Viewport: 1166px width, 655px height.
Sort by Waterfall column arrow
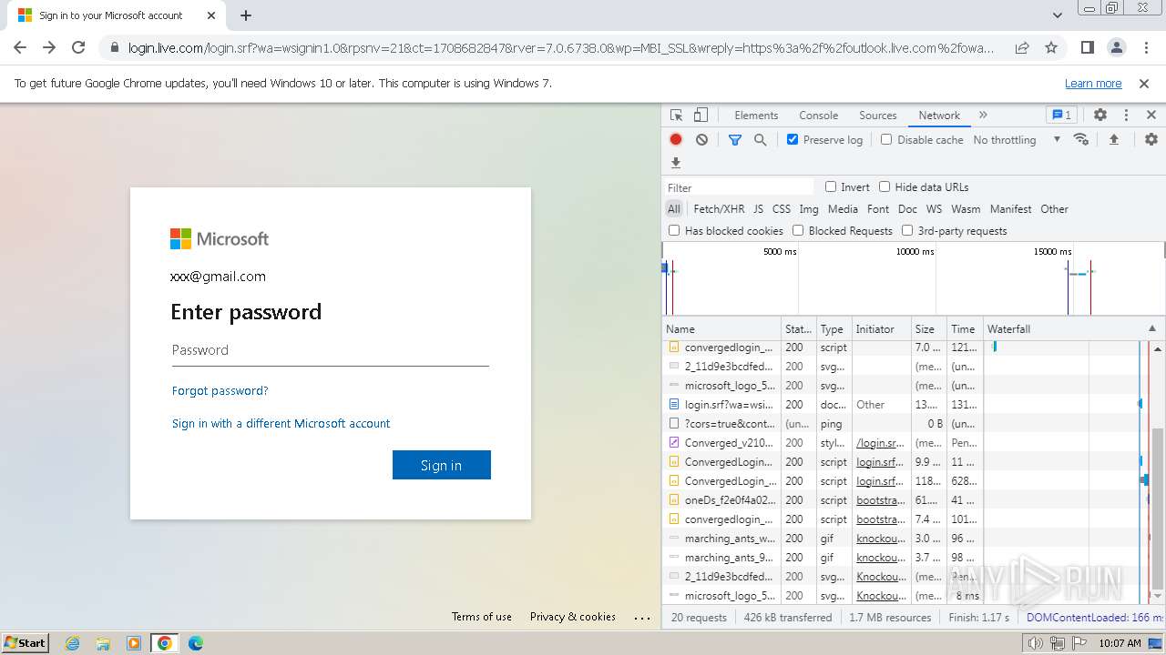point(1151,328)
